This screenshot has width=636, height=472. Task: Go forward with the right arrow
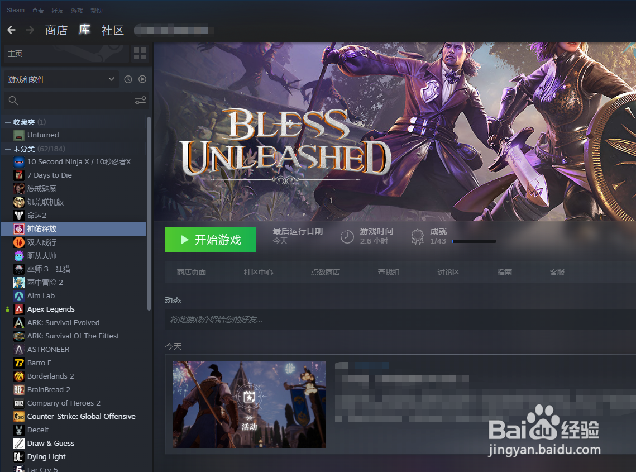(30, 30)
